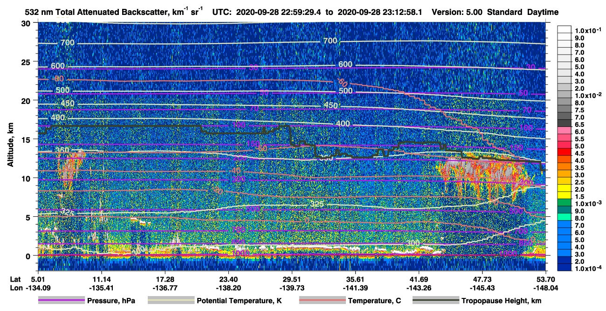Viewport: 606px width, 311px height.
Task: Click the latitude value 41.69
Action: coord(419,279)
